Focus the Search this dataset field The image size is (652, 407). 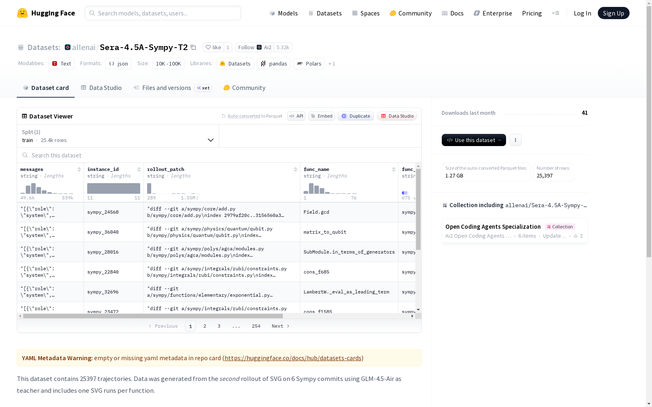[219, 155]
